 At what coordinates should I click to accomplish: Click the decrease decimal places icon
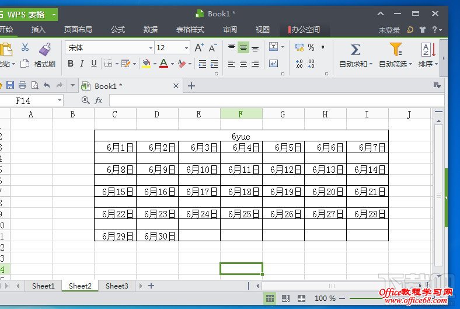tap(311, 64)
